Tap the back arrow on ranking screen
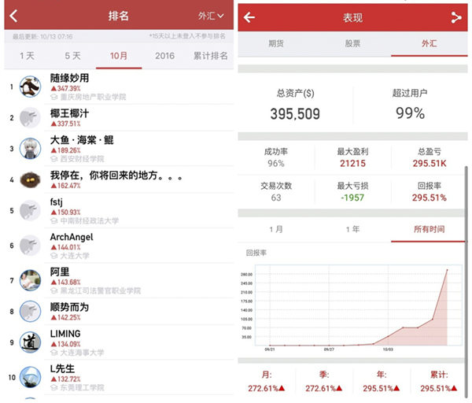The image size is (472, 403). [13, 16]
